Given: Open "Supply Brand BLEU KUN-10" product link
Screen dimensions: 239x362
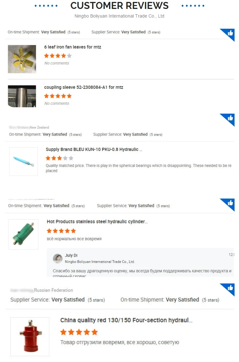Looking at the screenshot, I should pos(94,149).
